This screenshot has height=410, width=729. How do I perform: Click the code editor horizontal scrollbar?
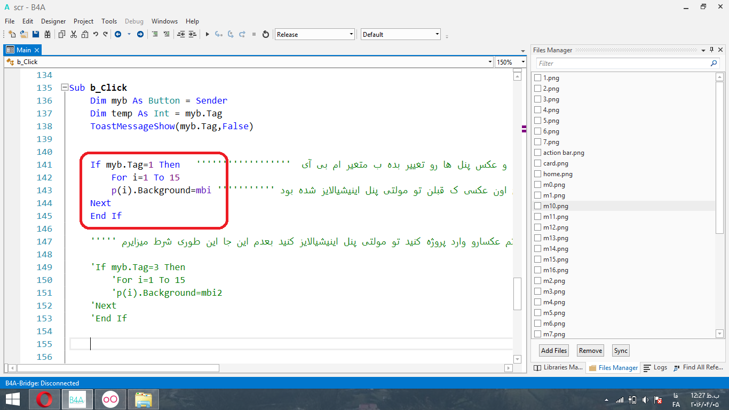(x=117, y=368)
